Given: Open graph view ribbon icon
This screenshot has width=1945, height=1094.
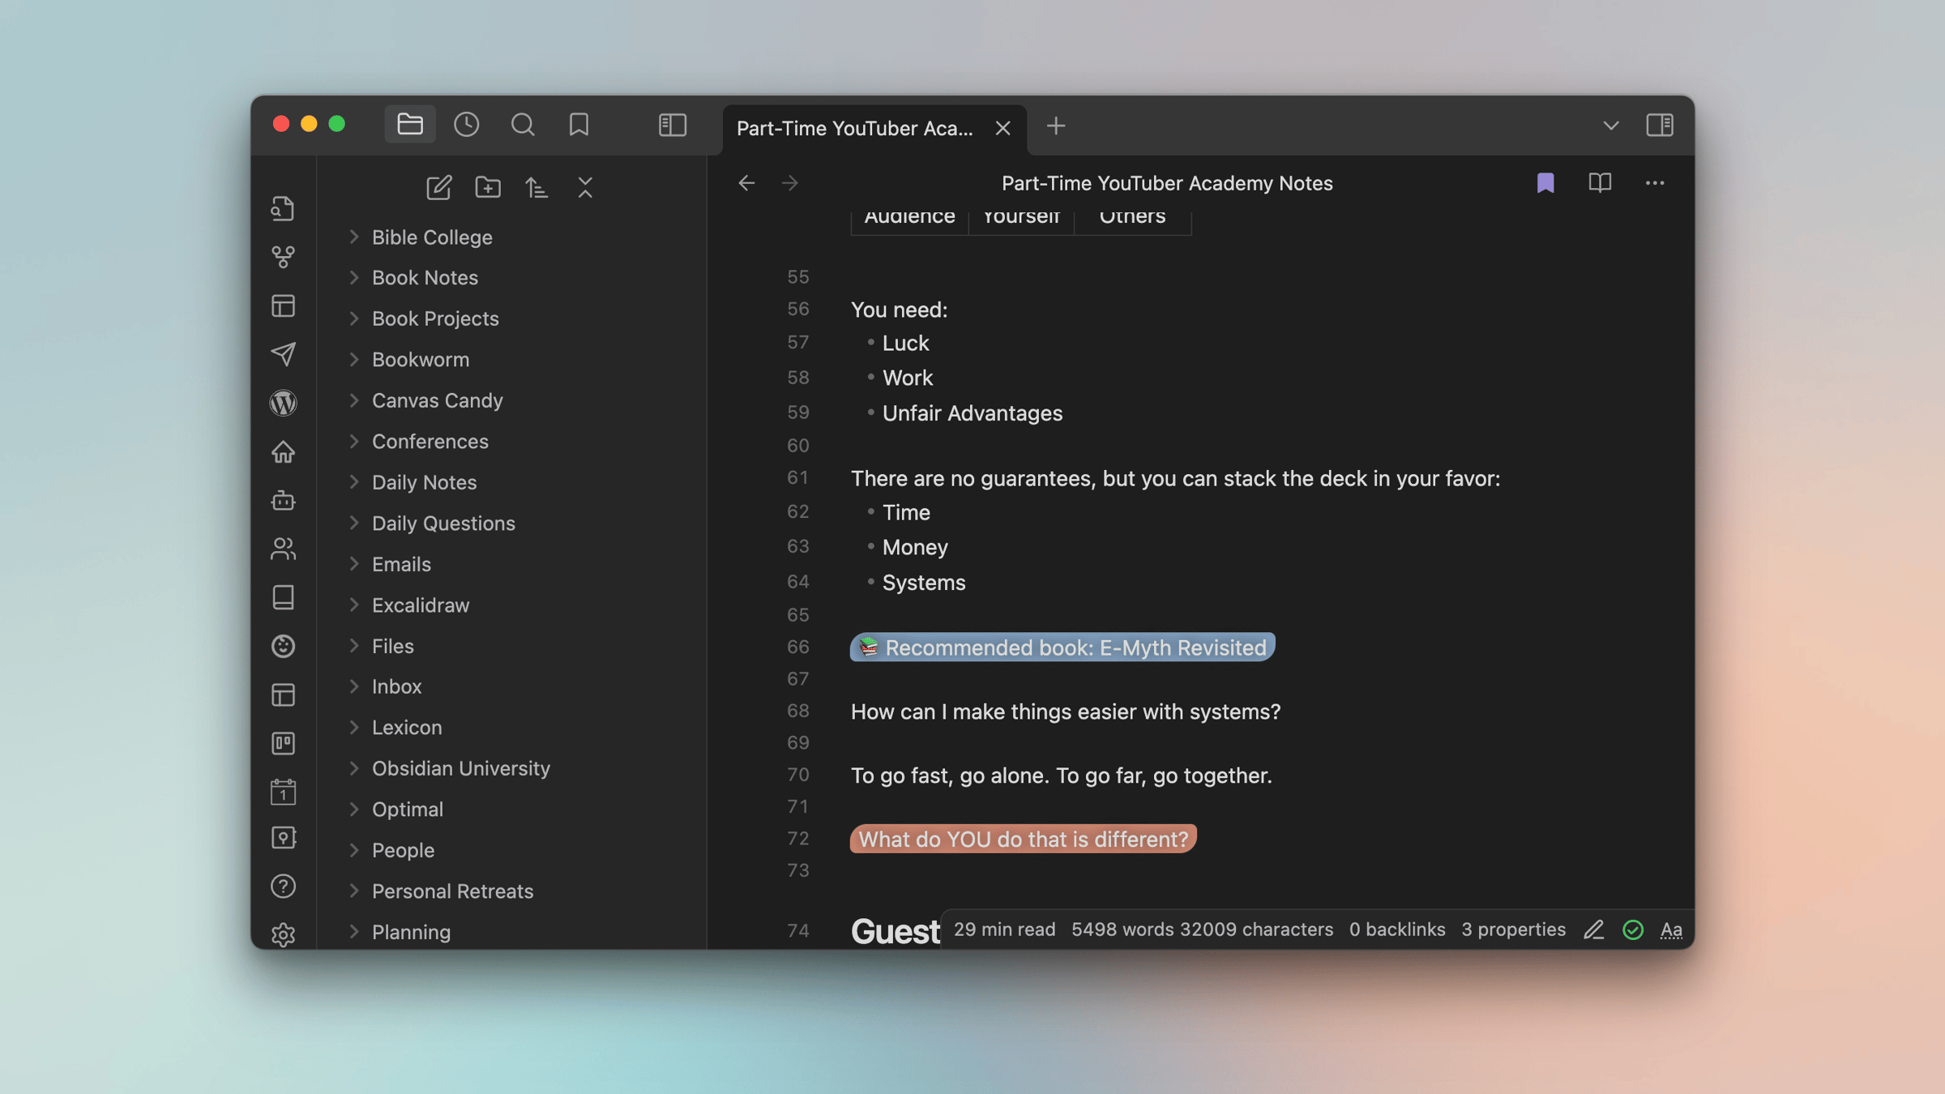Looking at the screenshot, I should tap(283, 257).
